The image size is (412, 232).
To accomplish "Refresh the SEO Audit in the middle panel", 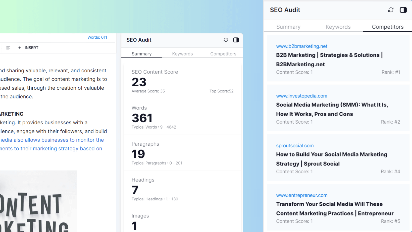I will (x=226, y=40).
